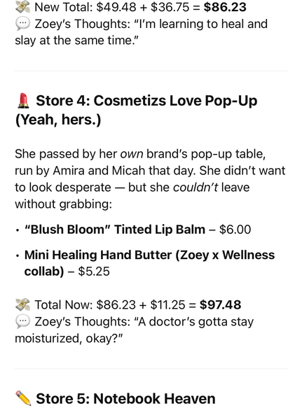
Task: Click the speech bubble before 'learning to heal'
Action: [22, 24]
